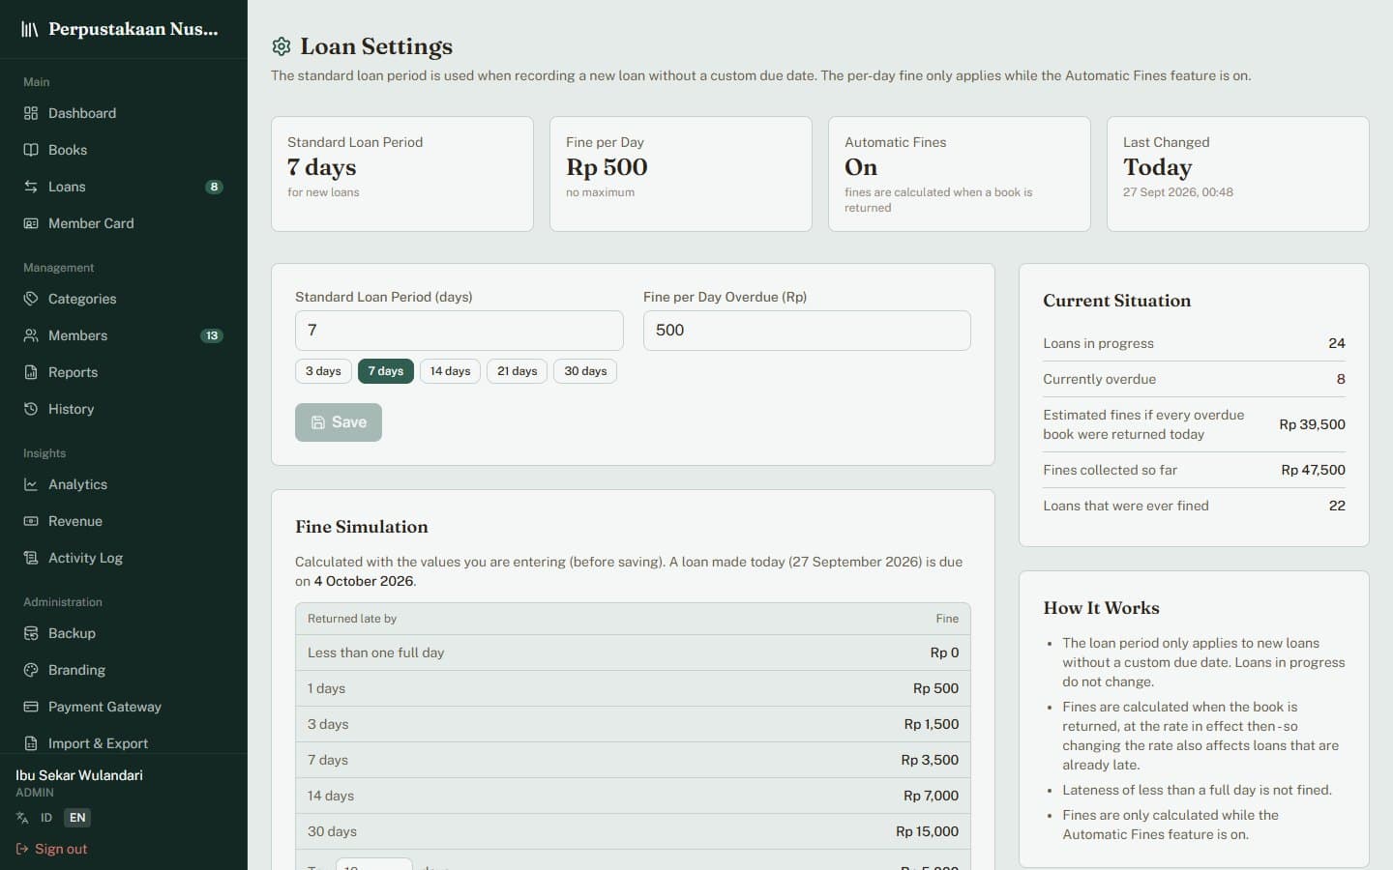1393x870 pixels.
Task: Click the Members people icon
Action: tap(31, 335)
